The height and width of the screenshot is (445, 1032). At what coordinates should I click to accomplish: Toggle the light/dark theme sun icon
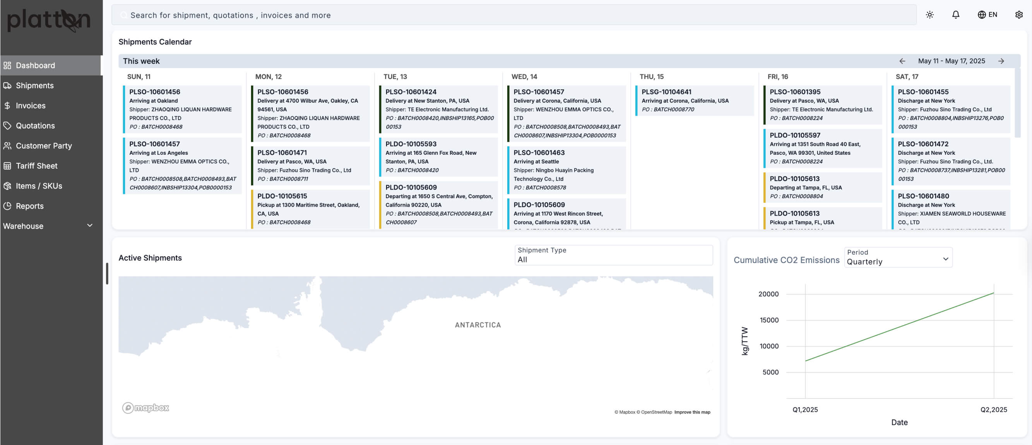click(929, 15)
